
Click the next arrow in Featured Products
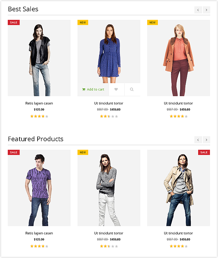206,140
